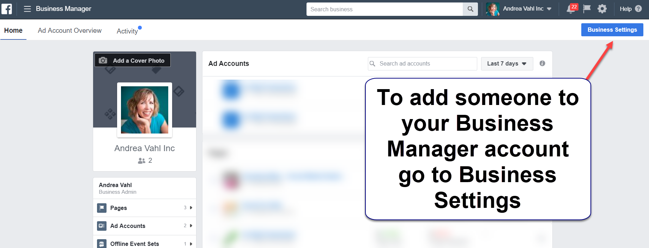Open the Activity tab
The height and width of the screenshot is (248, 649).
127,31
